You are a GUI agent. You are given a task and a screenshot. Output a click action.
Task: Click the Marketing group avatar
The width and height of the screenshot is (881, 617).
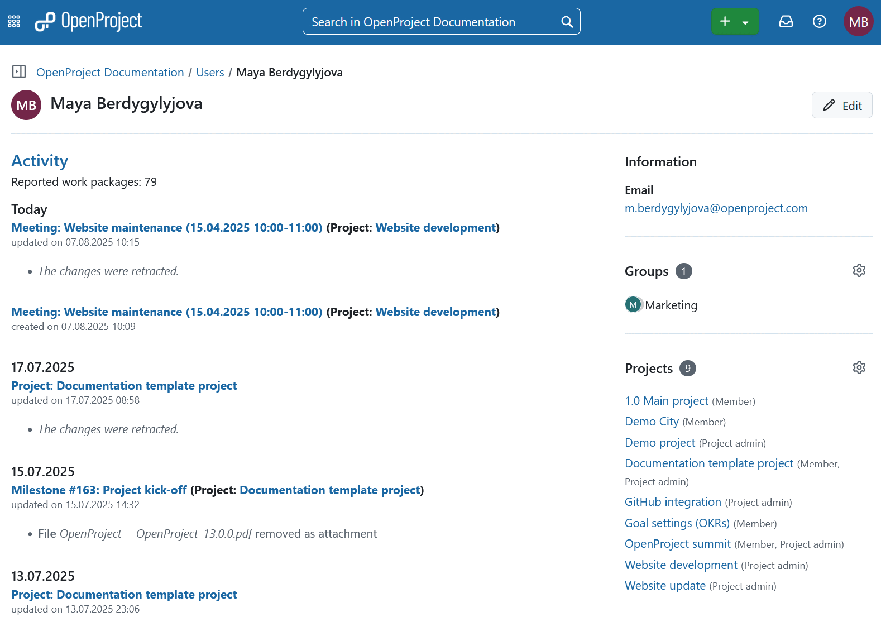point(633,305)
